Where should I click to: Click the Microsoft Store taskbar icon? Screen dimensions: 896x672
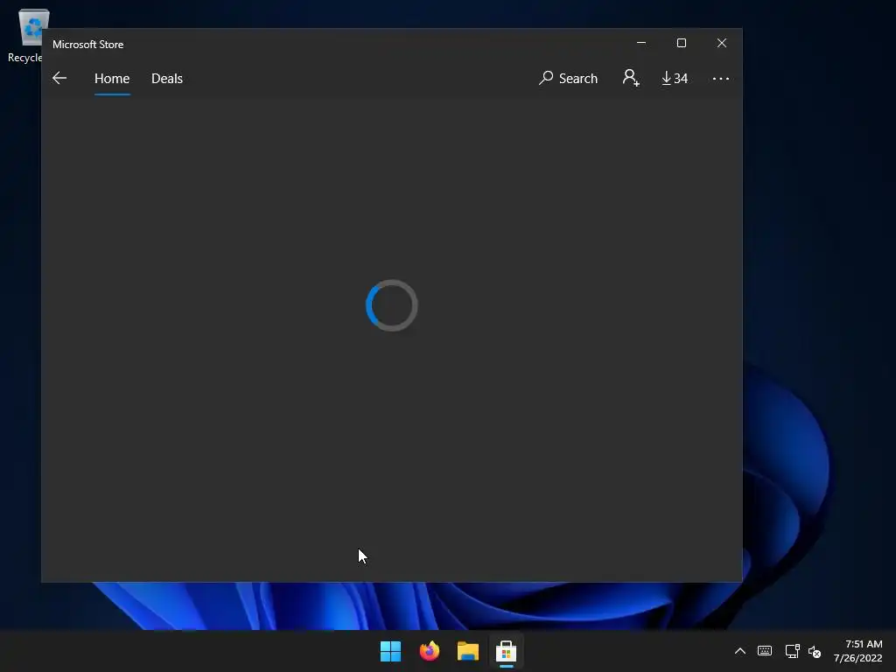point(506,651)
